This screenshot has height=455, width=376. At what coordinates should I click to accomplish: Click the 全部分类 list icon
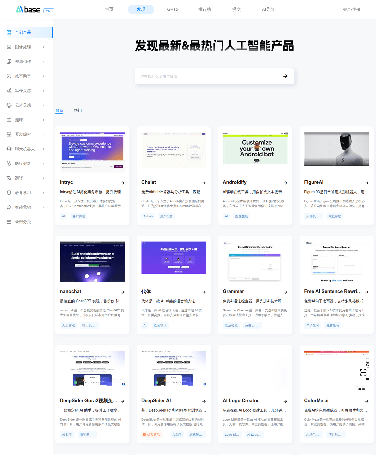pos(9,222)
